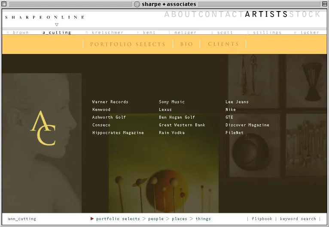Select artist j_stillings
329x227 pixels.
pyautogui.click(x=265, y=33)
